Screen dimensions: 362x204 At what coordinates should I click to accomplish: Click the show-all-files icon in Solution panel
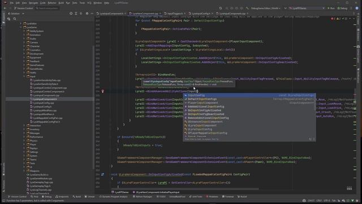point(9,19)
